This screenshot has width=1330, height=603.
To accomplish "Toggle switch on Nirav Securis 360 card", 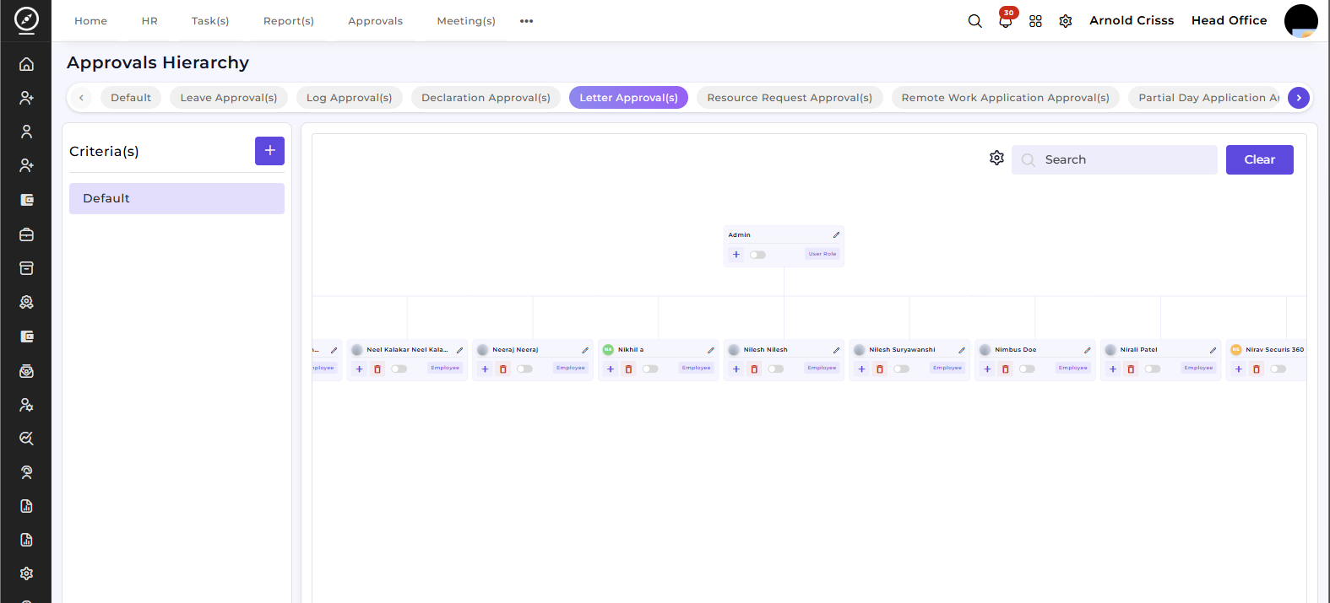I will pyautogui.click(x=1278, y=369).
